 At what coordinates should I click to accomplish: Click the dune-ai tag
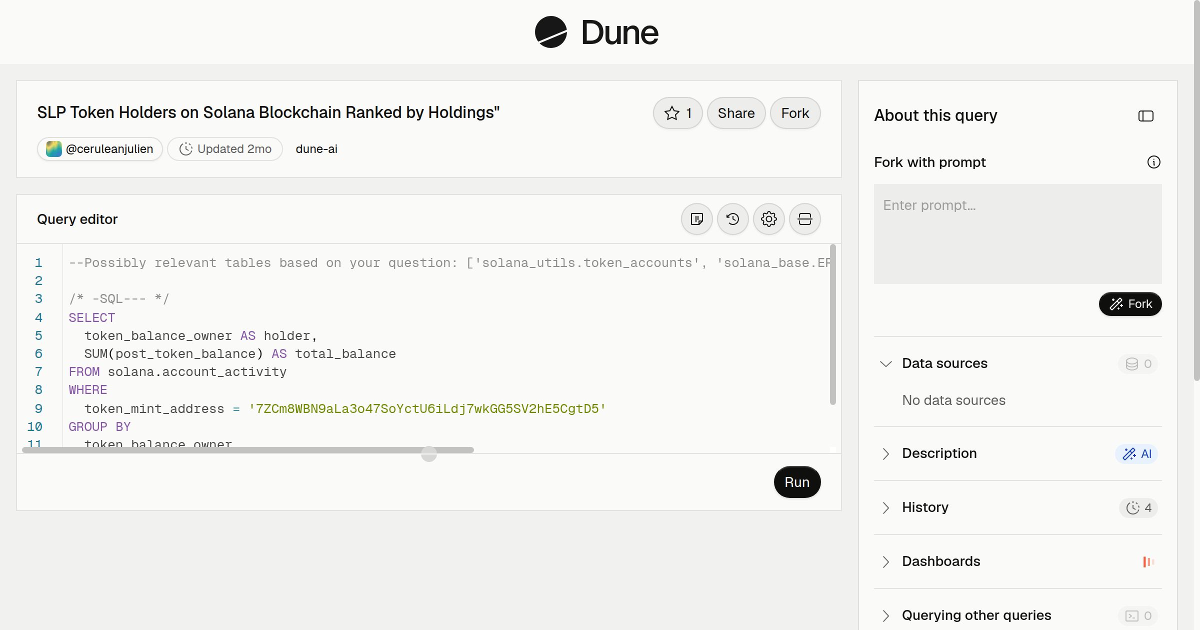(316, 149)
